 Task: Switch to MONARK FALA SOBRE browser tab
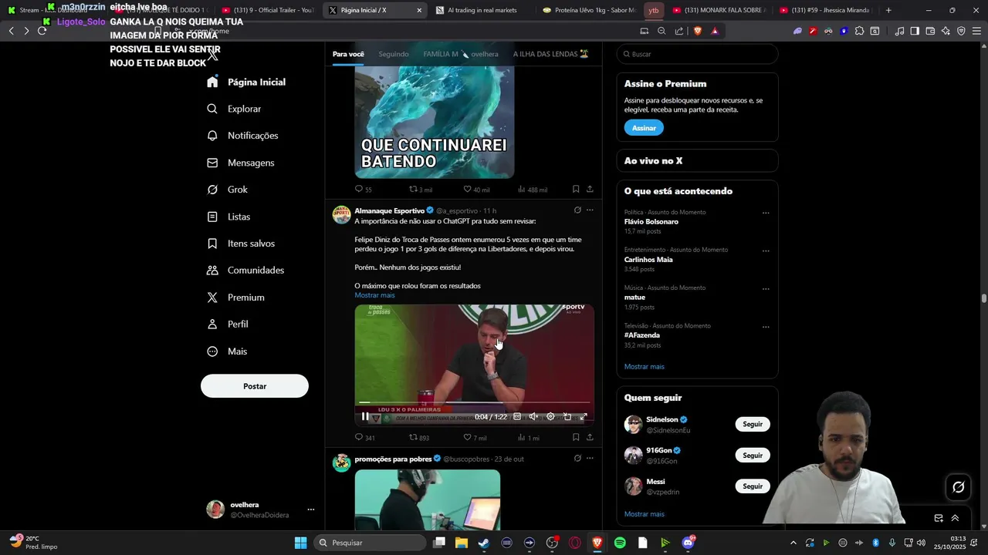pos(718,10)
